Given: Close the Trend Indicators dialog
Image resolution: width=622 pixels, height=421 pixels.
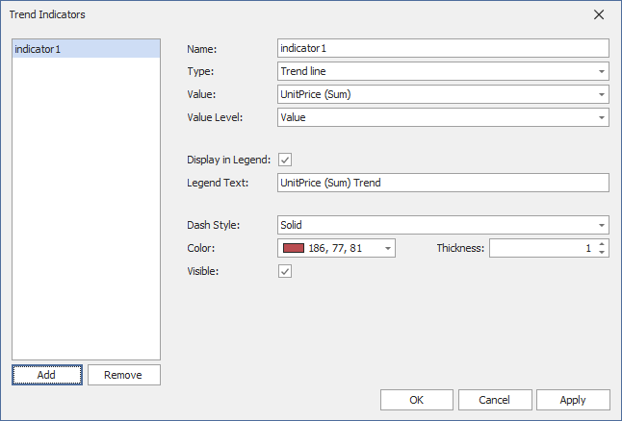Looking at the screenshot, I should point(599,14).
